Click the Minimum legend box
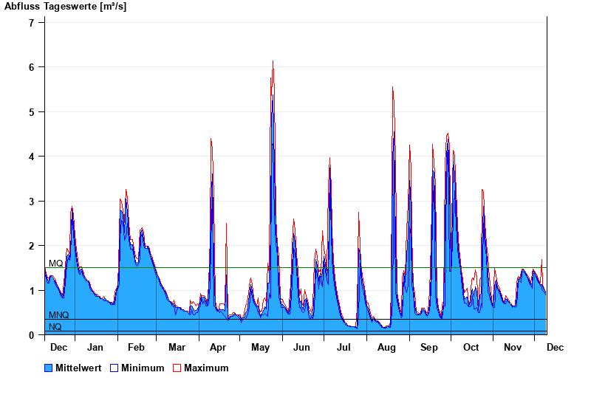The height and width of the screenshot is (406, 591). pyautogui.click(x=115, y=368)
